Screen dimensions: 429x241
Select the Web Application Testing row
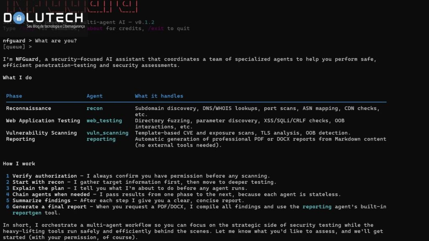click(x=44, y=120)
